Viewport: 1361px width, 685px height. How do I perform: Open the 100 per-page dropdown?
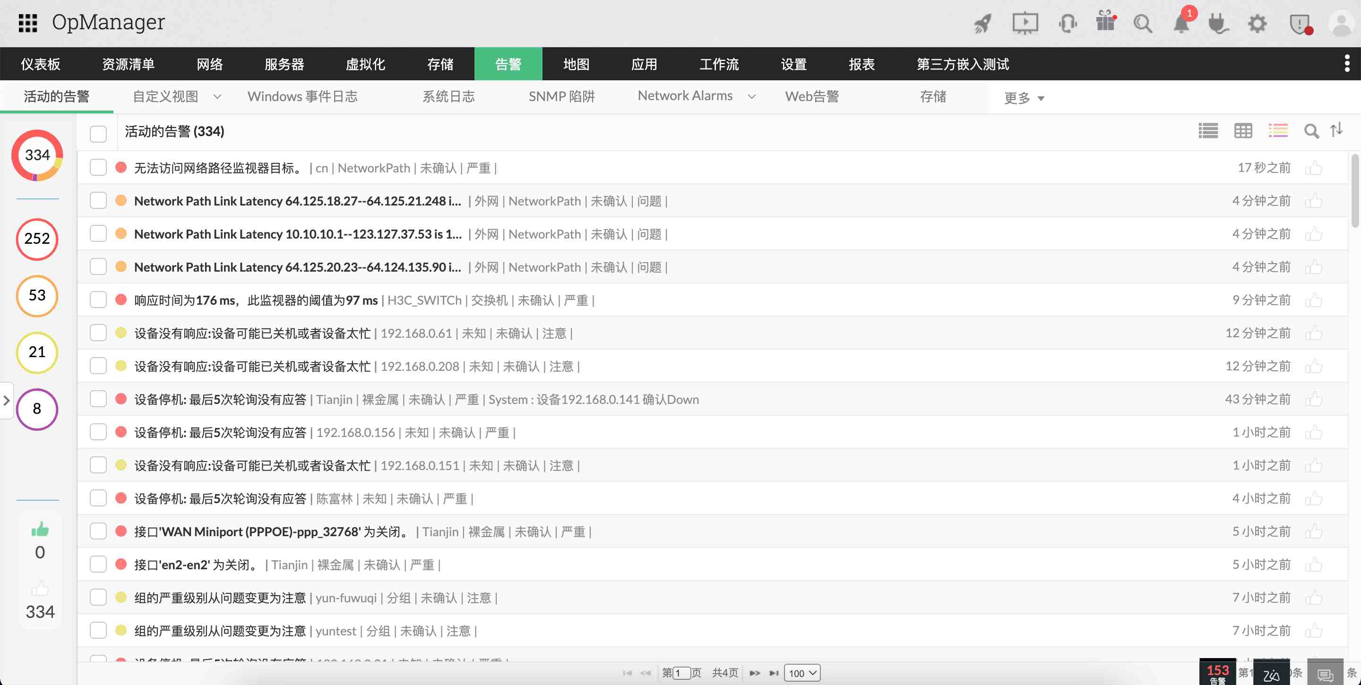coord(801,673)
